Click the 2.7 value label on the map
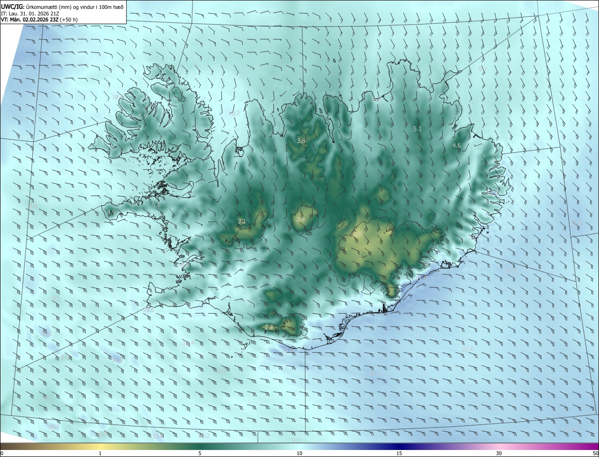 [270, 328]
